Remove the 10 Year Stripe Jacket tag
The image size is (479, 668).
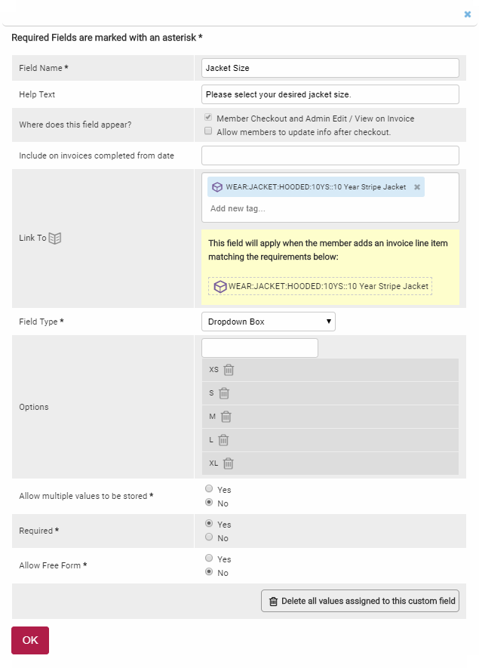(x=417, y=187)
